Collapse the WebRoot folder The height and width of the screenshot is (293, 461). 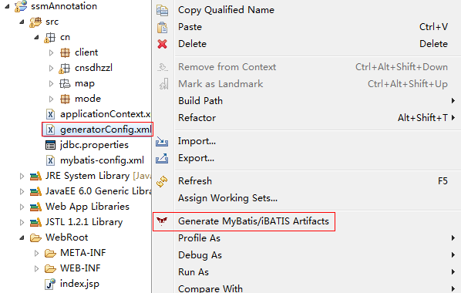click(22, 237)
